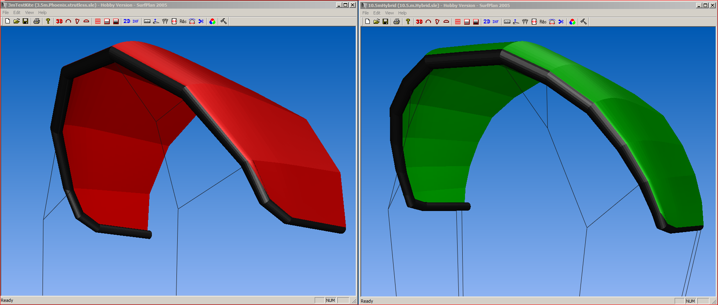Click the blue scissors icon in 10.5mHybrid toolbar
The height and width of the screenshot is (305, 718).
(x=561, y=22)
